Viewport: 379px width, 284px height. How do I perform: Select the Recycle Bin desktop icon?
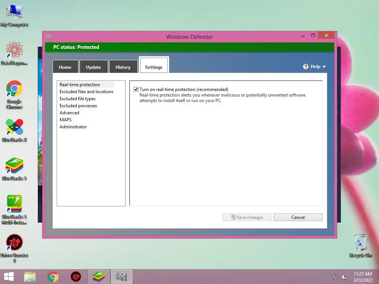tap(360, 246)
